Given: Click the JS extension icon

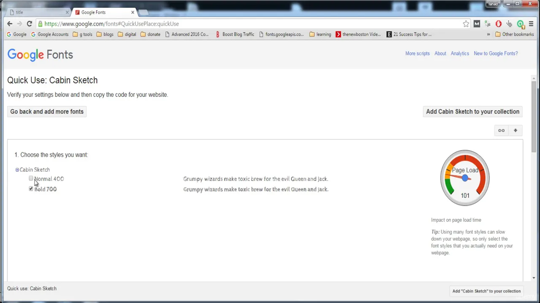Looking at the screenshot, I should (488, 24).
